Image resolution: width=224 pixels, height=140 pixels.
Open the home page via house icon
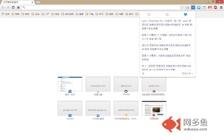[18, 7]
